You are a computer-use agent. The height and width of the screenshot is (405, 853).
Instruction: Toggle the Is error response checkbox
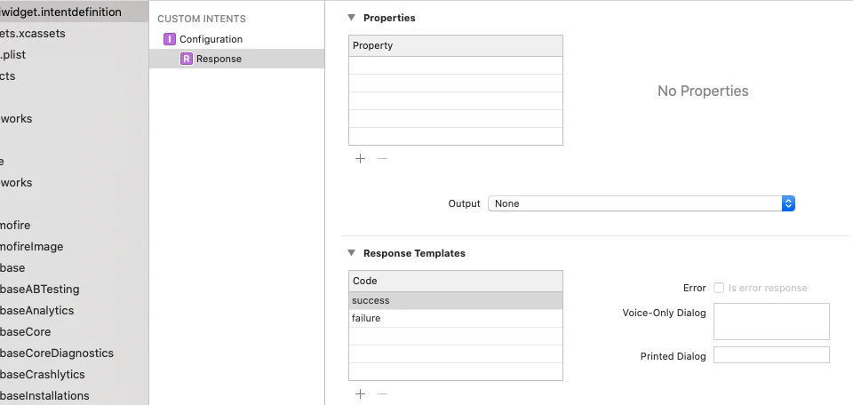click(x=719, y=288)
